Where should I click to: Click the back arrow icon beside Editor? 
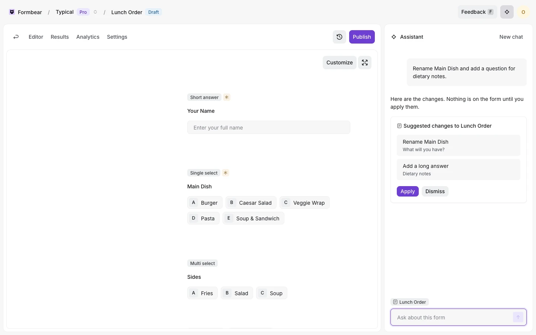pyautogui.click(x=16, y=37)
